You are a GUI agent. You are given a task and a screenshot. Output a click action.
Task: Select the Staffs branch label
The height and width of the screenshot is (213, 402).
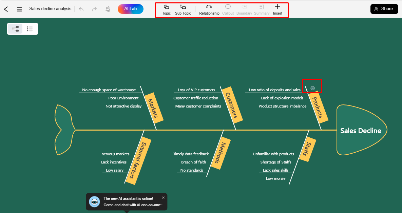pos(307,149)
